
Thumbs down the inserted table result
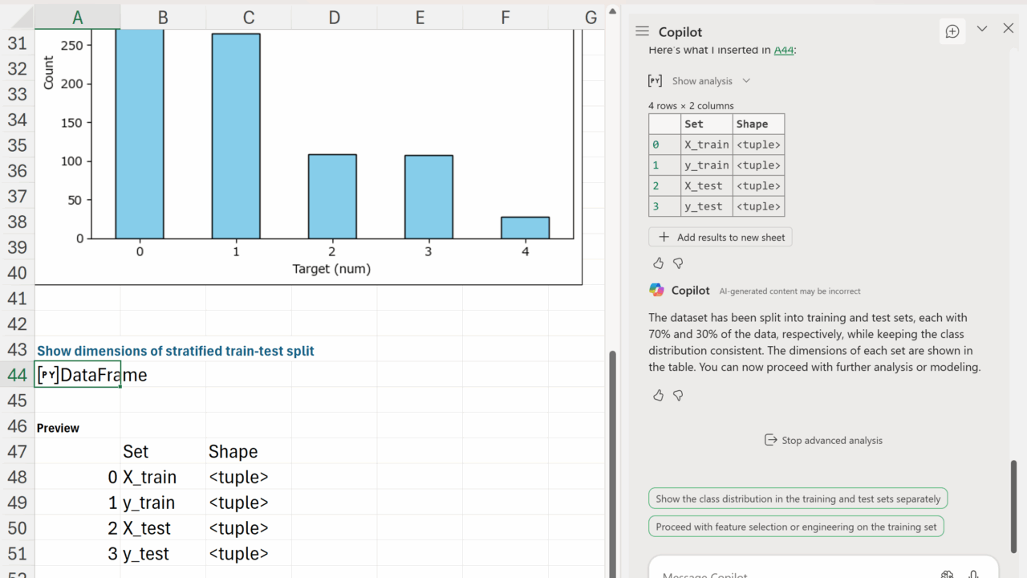pos(678,263)
